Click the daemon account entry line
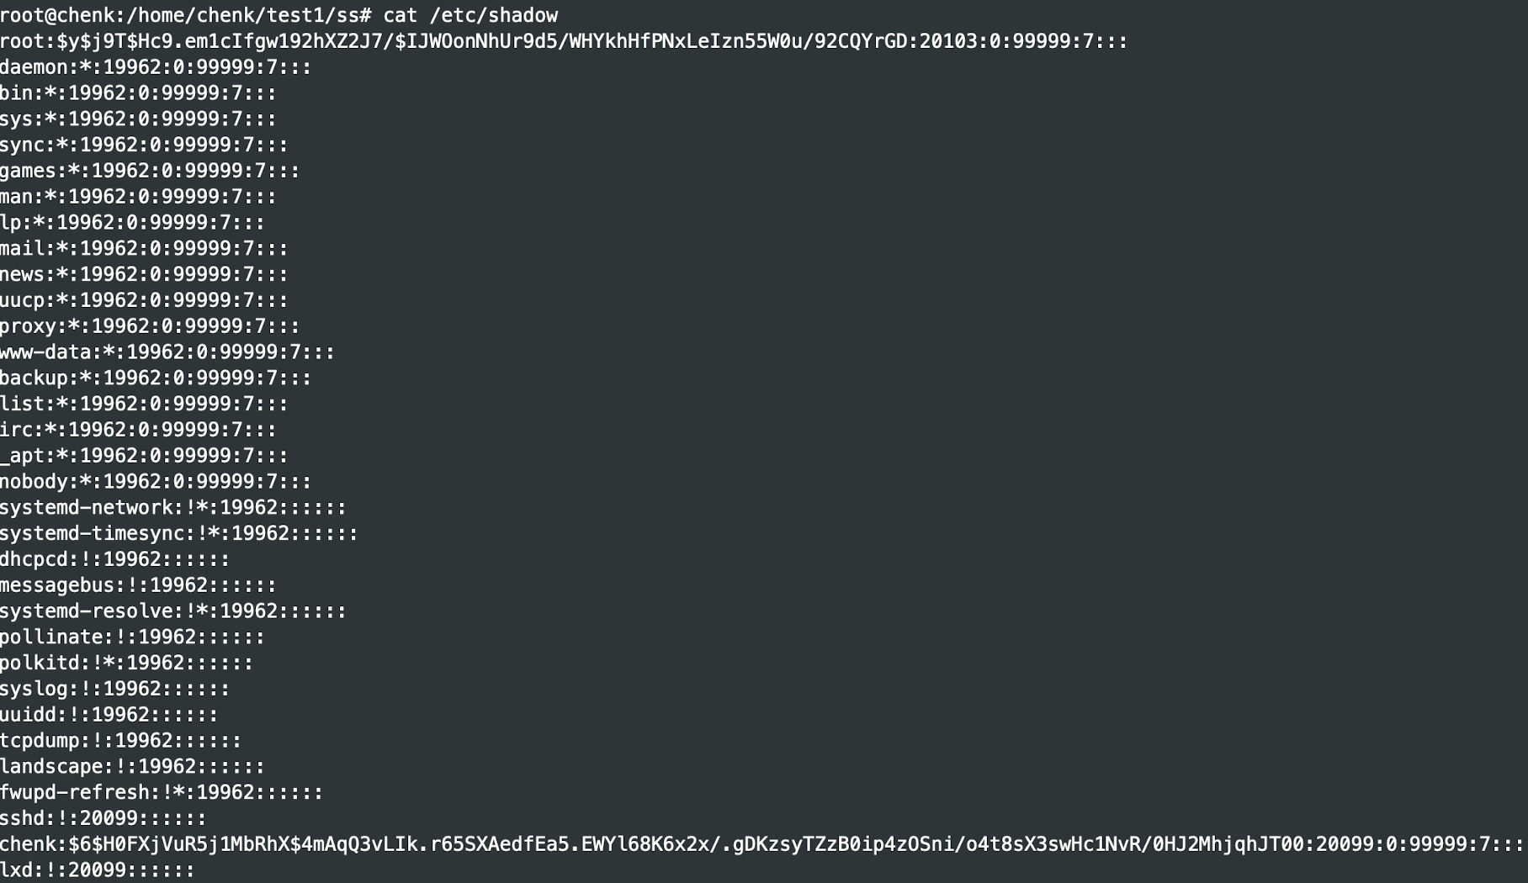 [156, 67]
